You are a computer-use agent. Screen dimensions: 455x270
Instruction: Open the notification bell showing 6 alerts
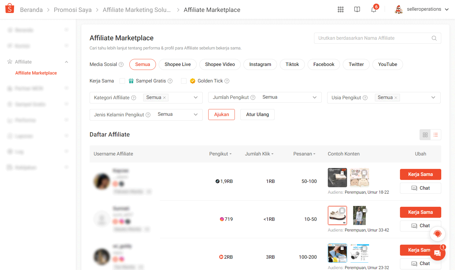[373, 9]
